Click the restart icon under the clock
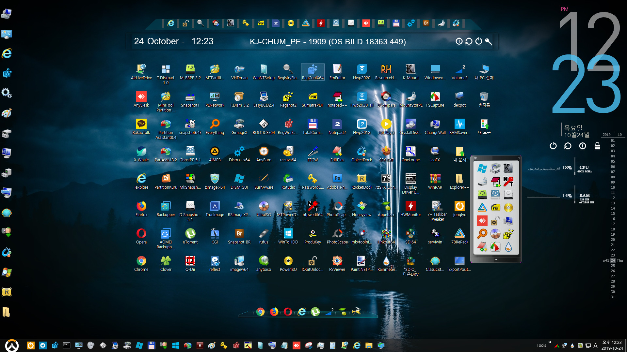The width and height of the screenshot is (627, 352). [x=568, y=146]
